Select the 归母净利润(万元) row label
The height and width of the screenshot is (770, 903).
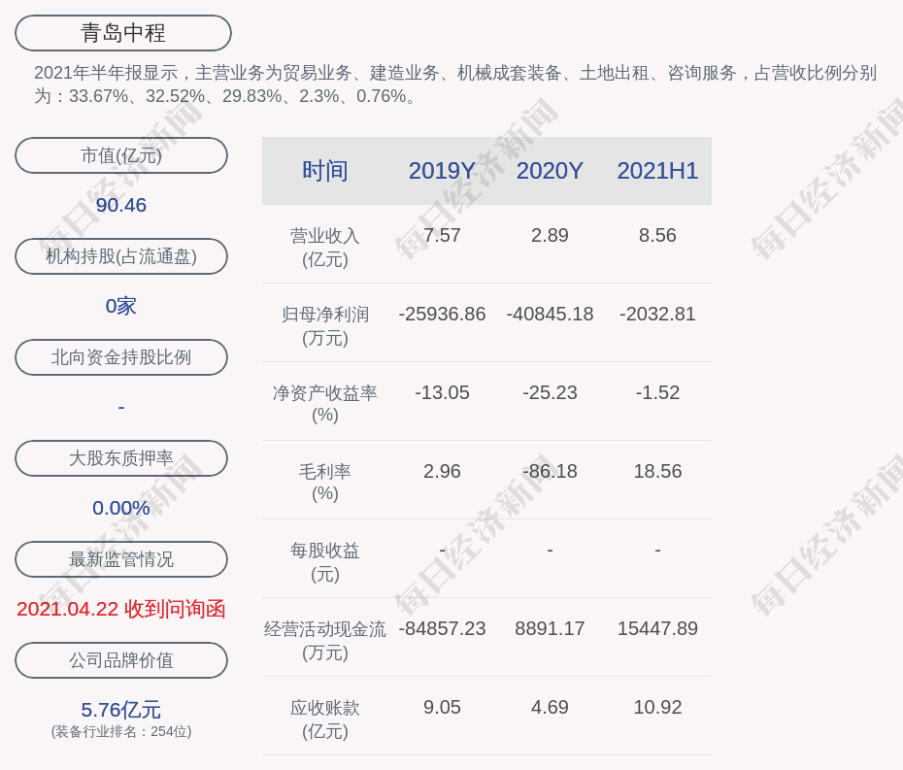click(324, 325)
